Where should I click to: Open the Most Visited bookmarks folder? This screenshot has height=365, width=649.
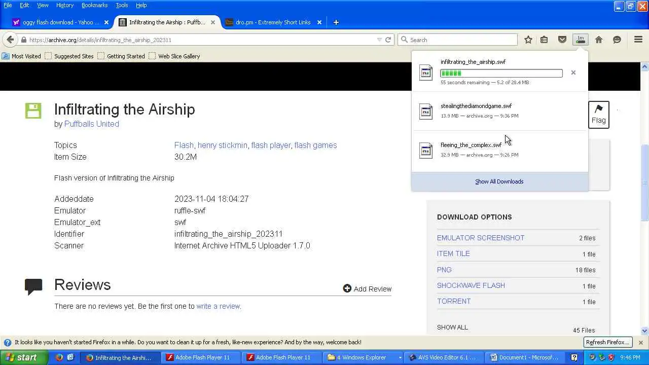coord(21,56)
